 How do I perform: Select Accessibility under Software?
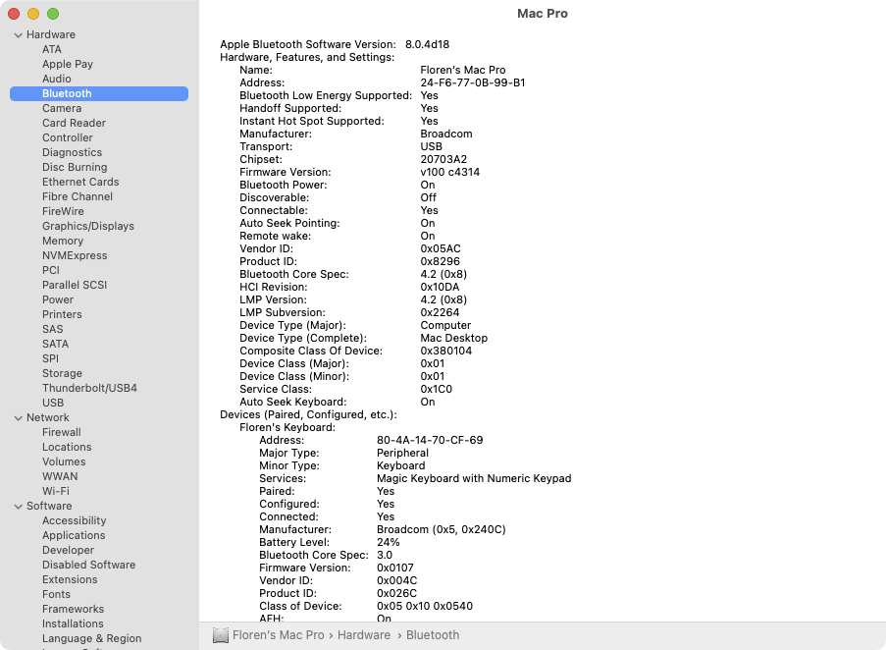tap(74, 520)
